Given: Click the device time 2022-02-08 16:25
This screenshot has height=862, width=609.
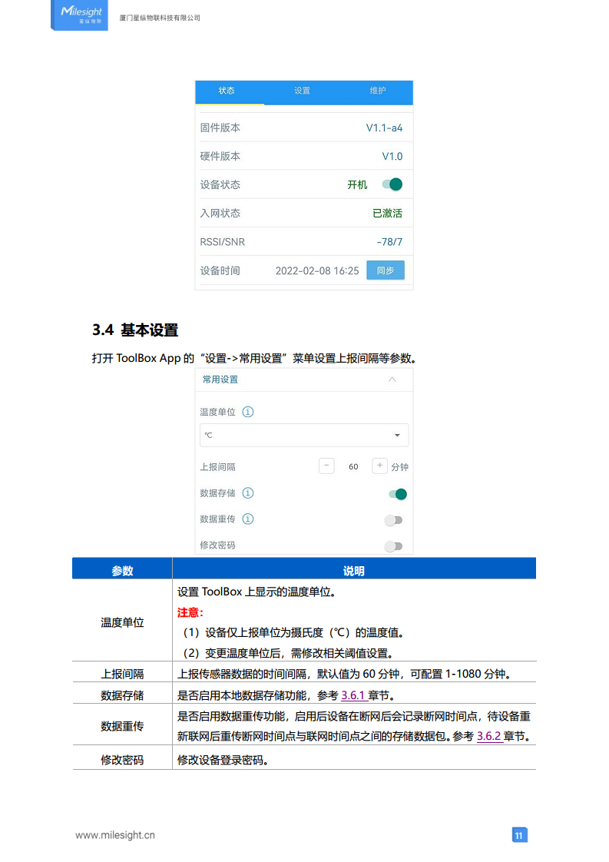Looking at the screenshot, I should point(317,271).
